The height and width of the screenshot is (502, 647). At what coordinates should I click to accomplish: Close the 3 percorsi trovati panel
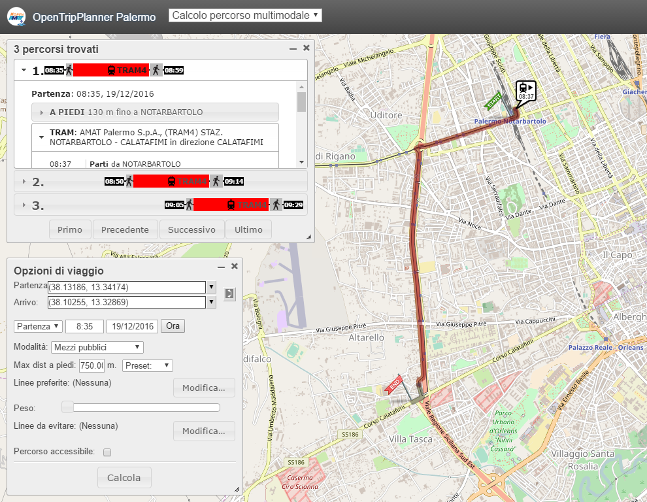[306, 48]
